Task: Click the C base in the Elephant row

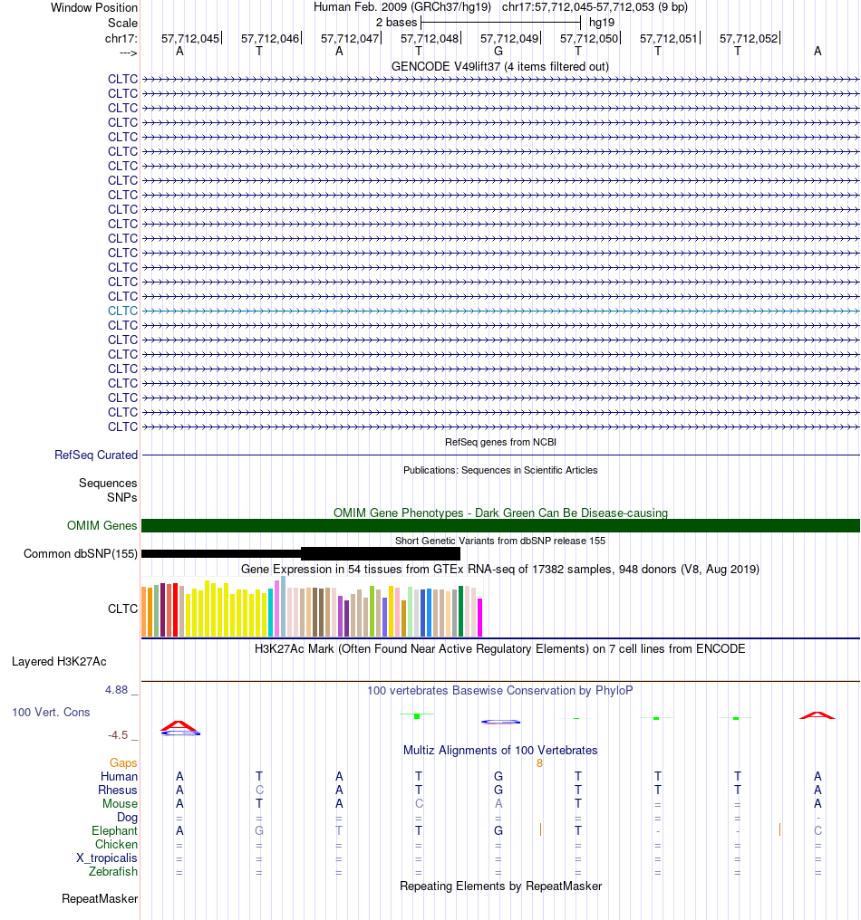Action: pyautogui.click(x=817, y=831)
